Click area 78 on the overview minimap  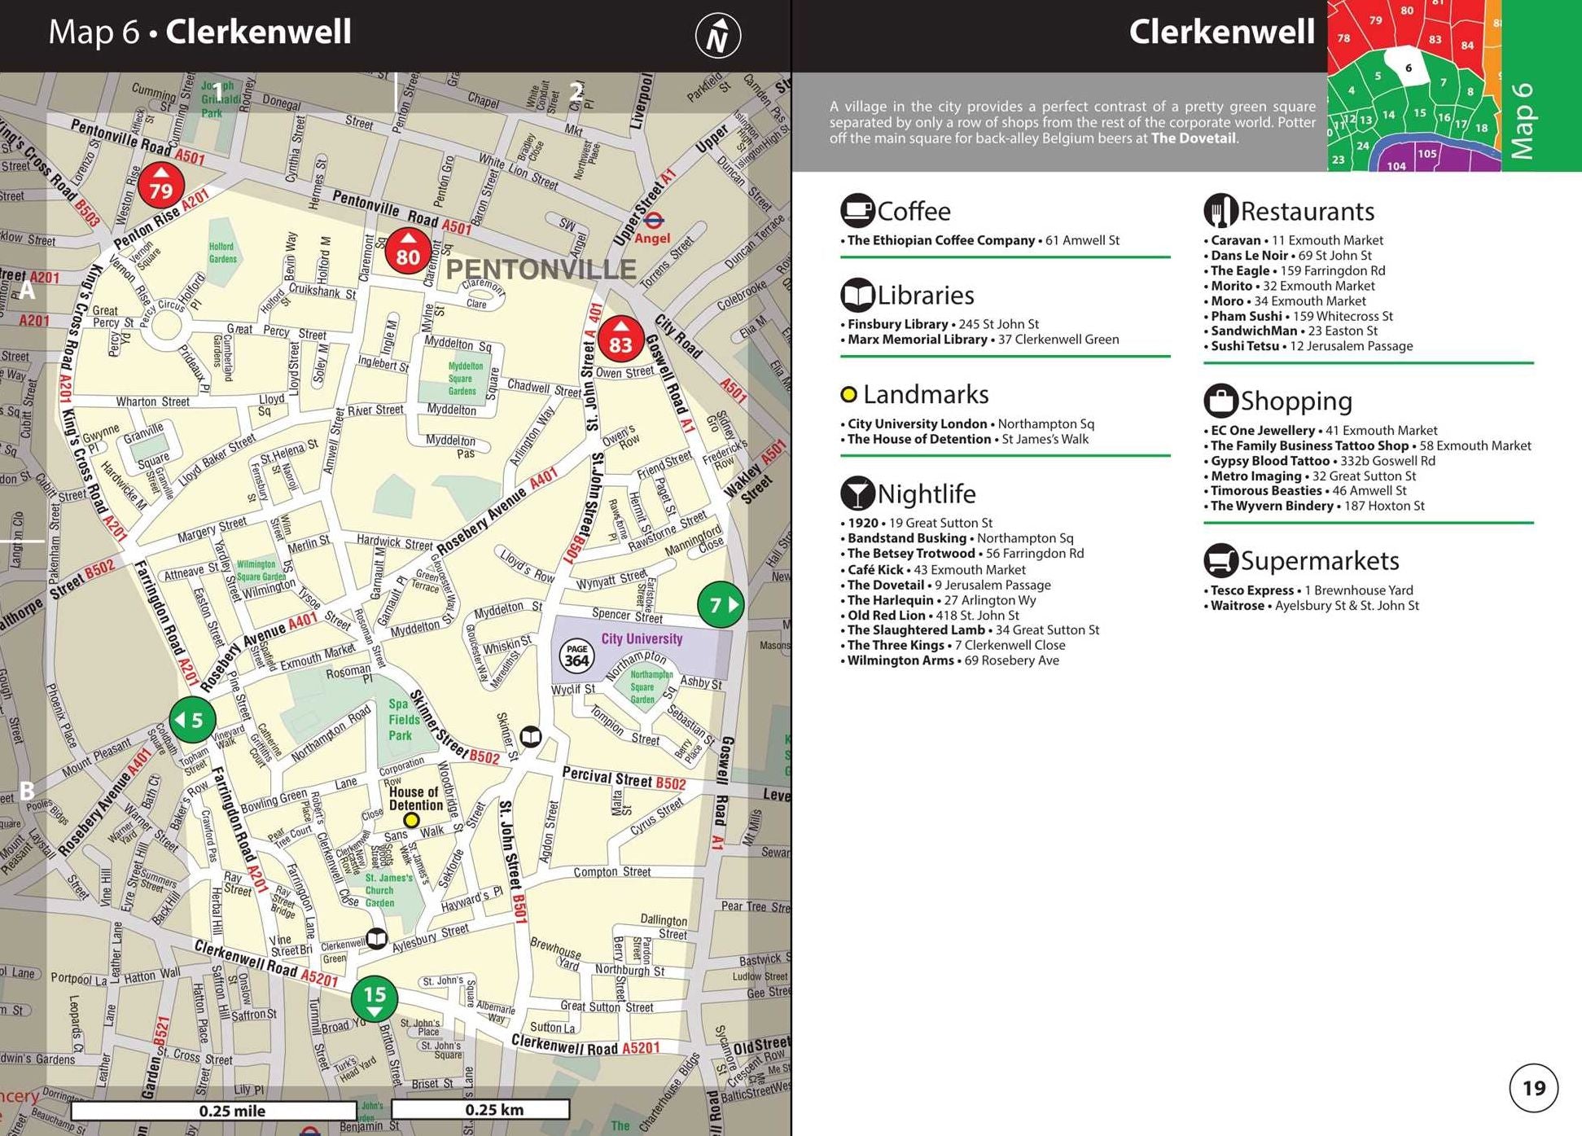(x=1343, y=38)
